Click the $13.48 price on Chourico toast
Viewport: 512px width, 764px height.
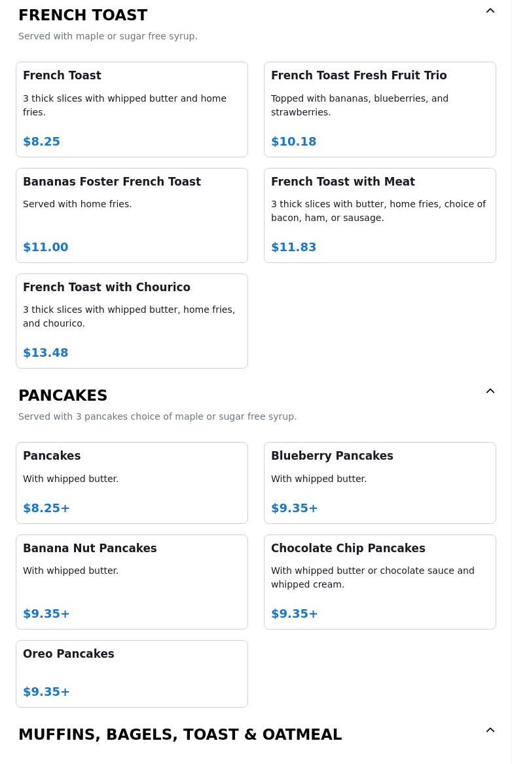coord(46,353)
